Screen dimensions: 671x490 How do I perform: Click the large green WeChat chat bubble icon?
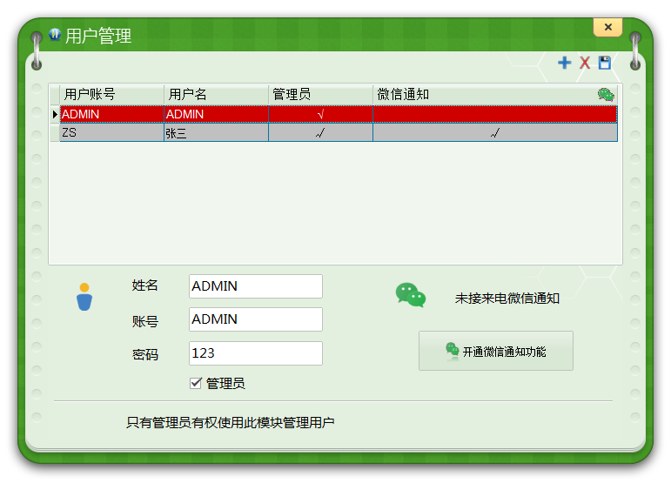click(x=411, y=295)
